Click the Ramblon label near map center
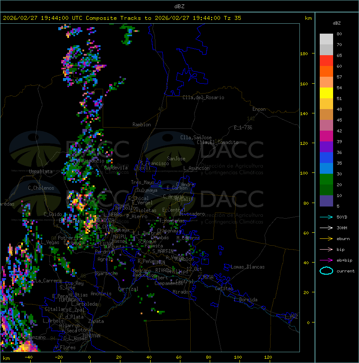Image resolution: width=359 pixels, height=363 pixels. point(142,125)
